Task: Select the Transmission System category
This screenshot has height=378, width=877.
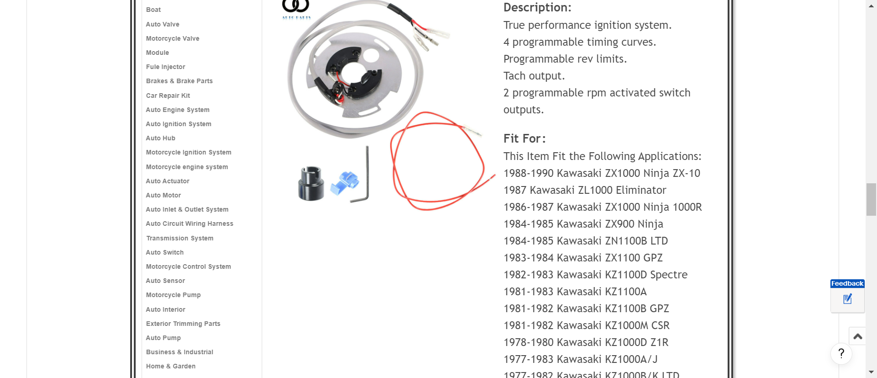Action: pos(180,238)
